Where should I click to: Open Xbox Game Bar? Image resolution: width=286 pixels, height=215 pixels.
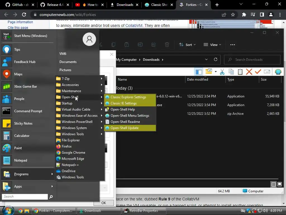coord(28,87)
